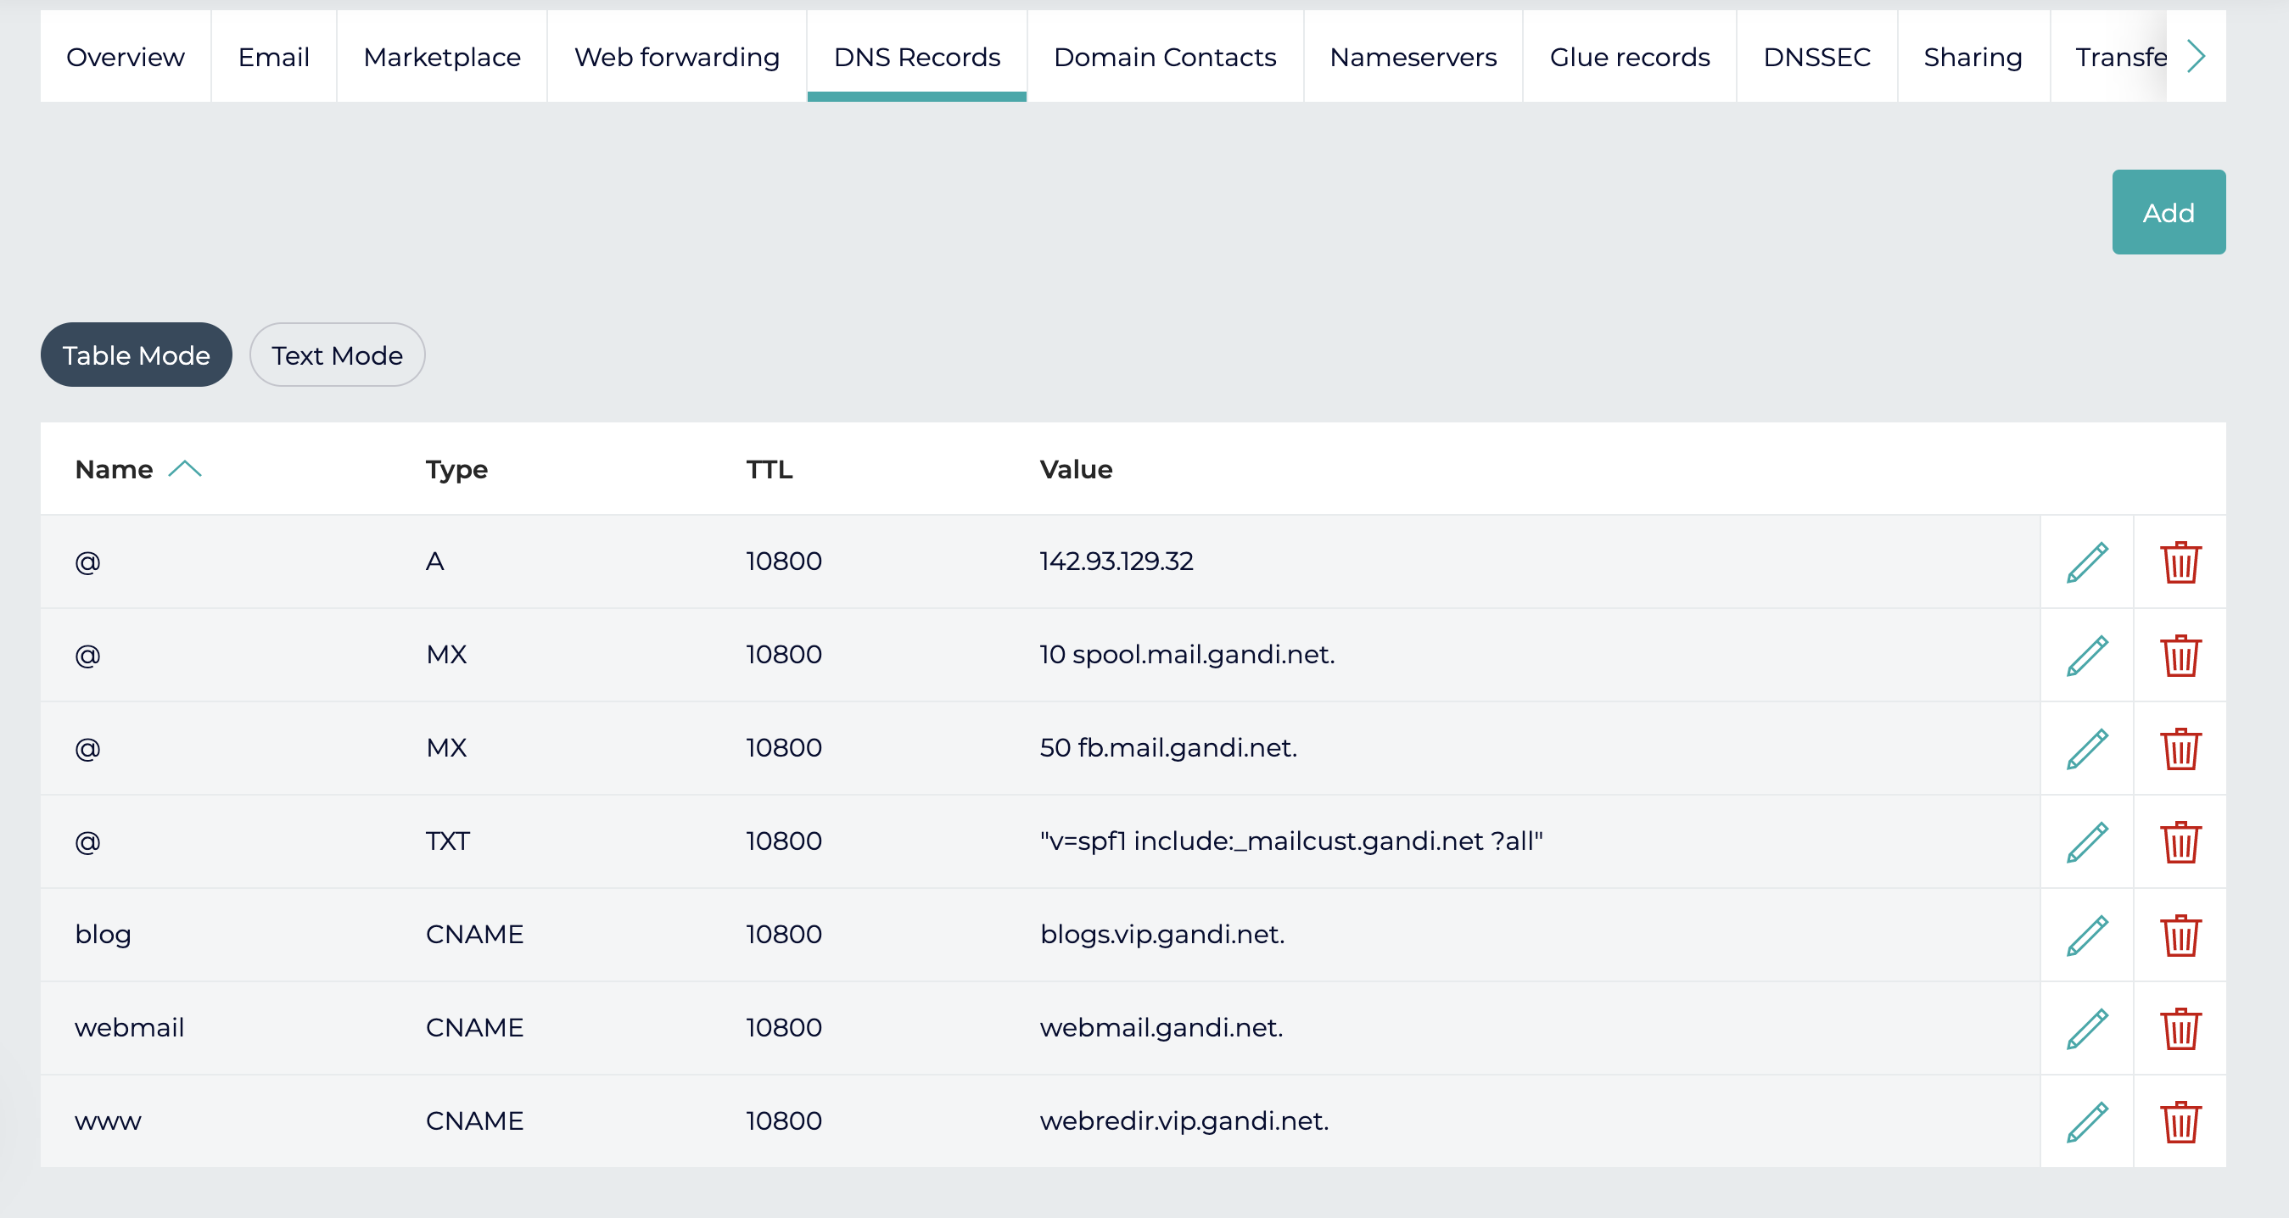Click the TTL column header

click(x=769, y=469)
